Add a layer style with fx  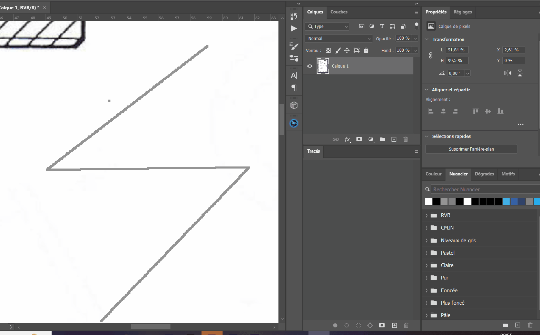pyautogui.click(x=347, y=139)
